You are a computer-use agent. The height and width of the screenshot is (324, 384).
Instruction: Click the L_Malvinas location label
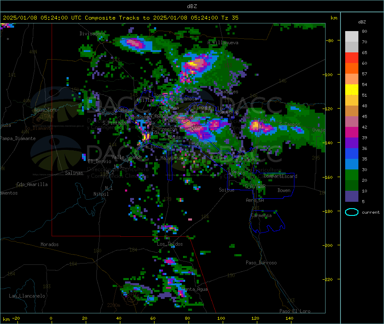click(x=168, y=158)
